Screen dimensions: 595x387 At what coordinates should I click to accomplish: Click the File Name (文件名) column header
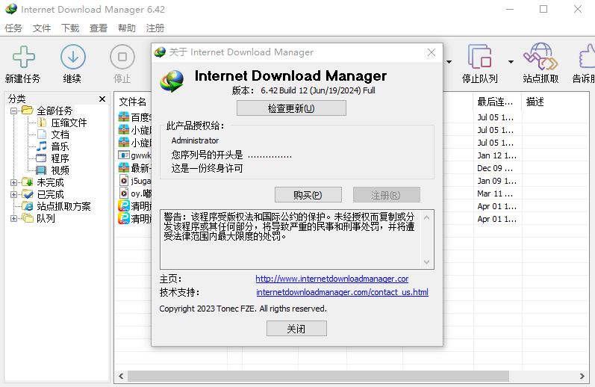(x=133, y=102)
